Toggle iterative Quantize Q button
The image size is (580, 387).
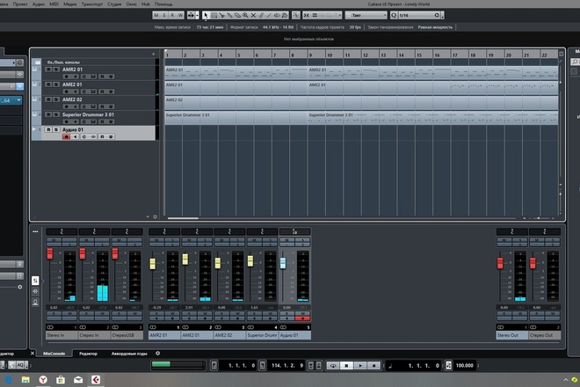pyautogui.click(x=394, y=15)
